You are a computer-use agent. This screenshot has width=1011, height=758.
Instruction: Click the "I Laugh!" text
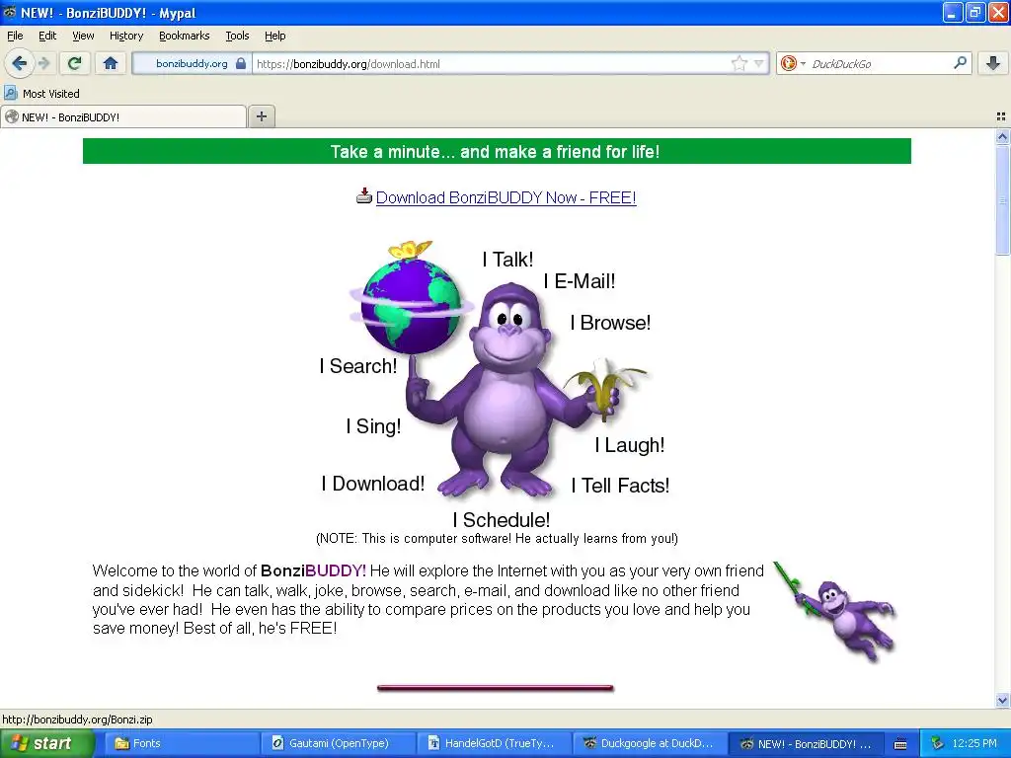[x=630, y=445]
